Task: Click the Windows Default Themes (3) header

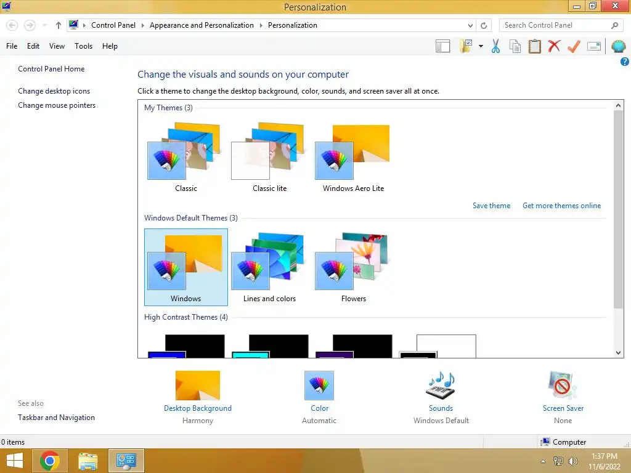Action: point(191,218)
